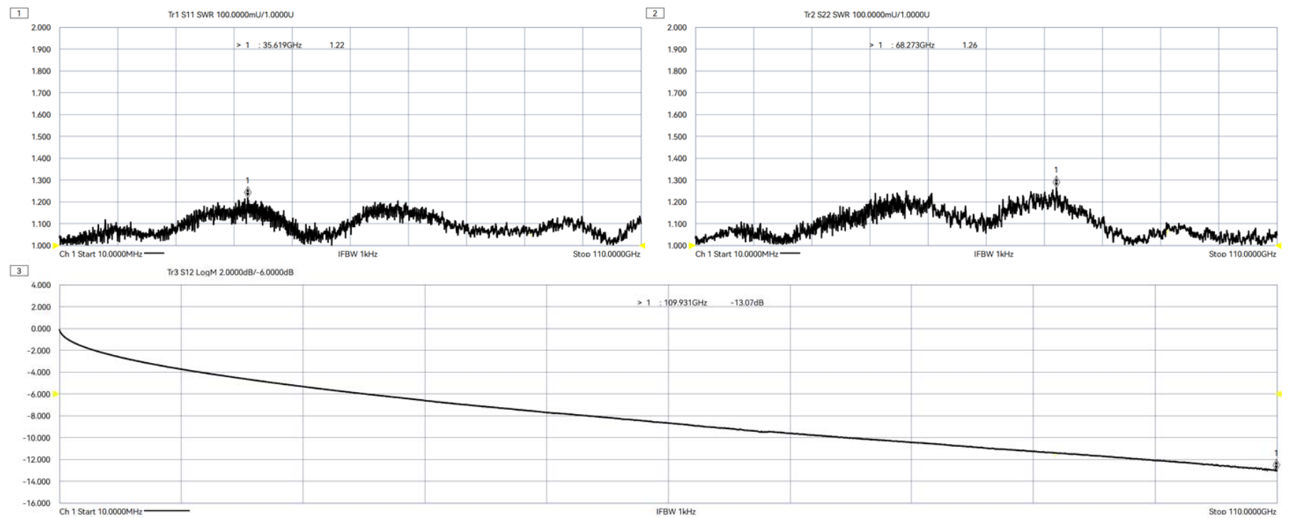The height and width of the screenshot is (518, 1294).
Task: Click Stop 110.0000GHz label under S22 plot
Action: click(1243, 253)
